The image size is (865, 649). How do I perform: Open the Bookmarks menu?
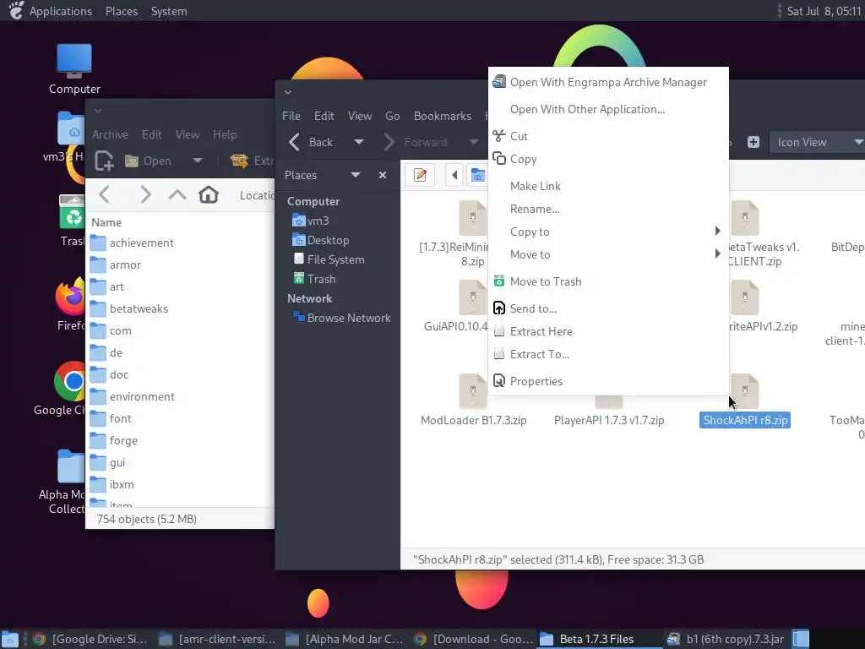tap(443, 116)
